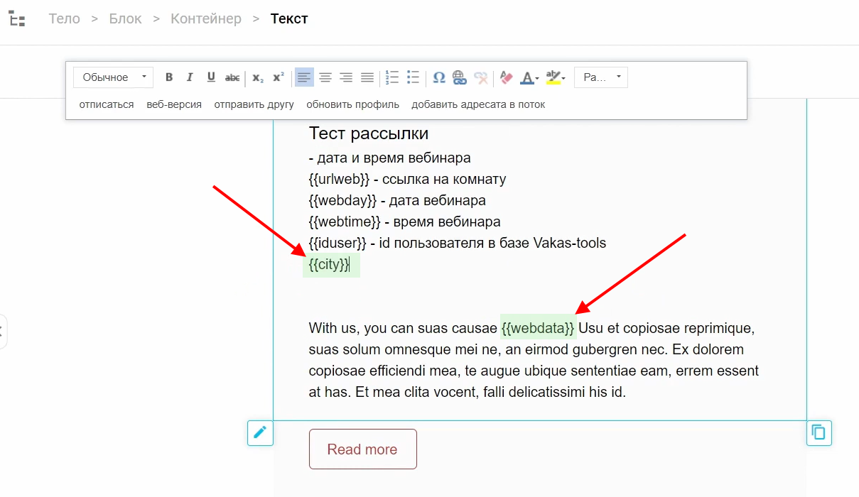The height and width of the screenshot is (497, 859).
Task: Toggle italic formatting
Action: (x=190, y=77)
